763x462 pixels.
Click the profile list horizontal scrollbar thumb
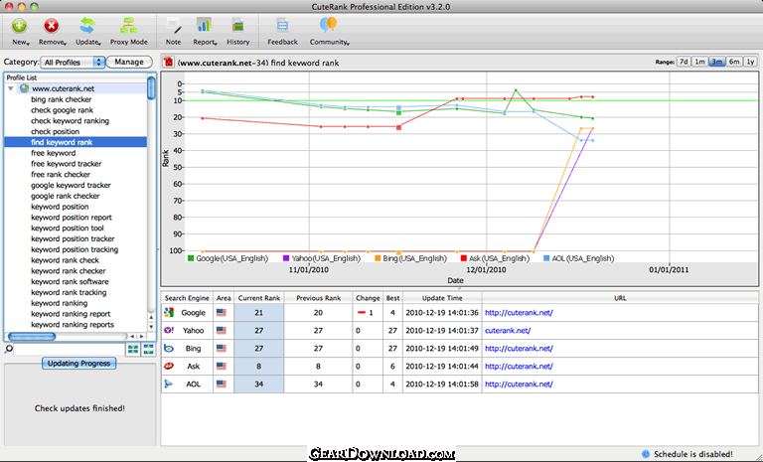tap(32, 337)
